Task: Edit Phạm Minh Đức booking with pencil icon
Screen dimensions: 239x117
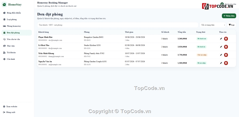Action: click(221, 39)
